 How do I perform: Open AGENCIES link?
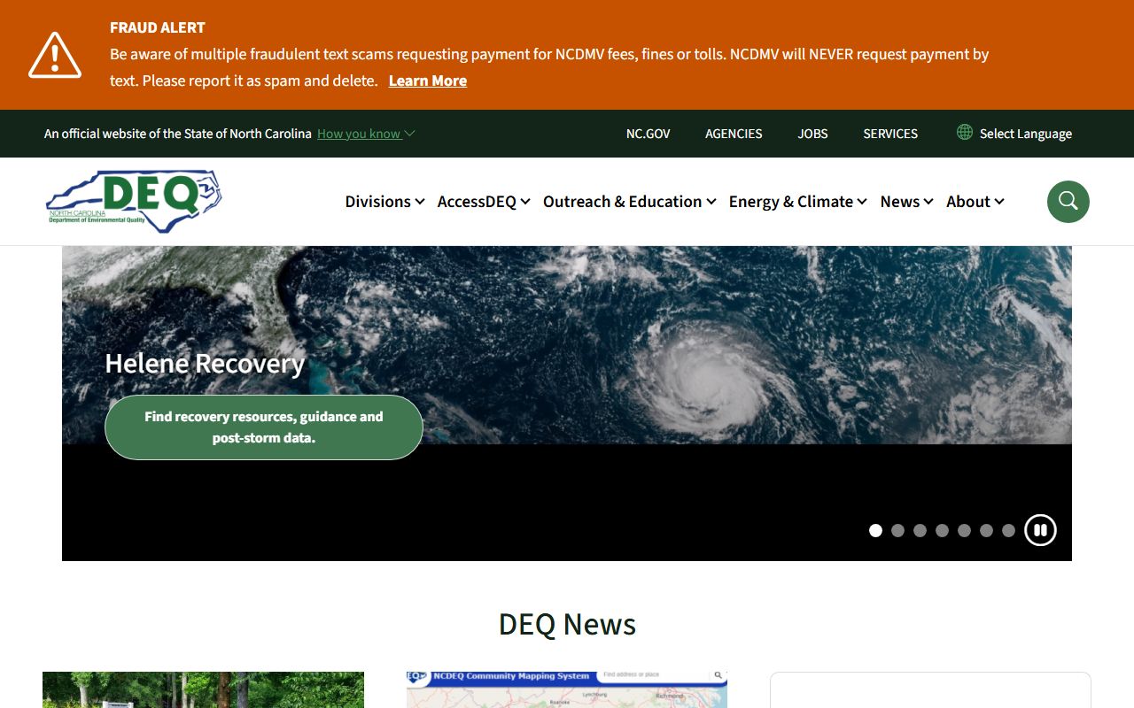point(734,134)
